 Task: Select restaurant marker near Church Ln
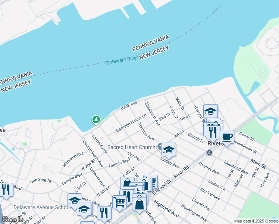213,133
